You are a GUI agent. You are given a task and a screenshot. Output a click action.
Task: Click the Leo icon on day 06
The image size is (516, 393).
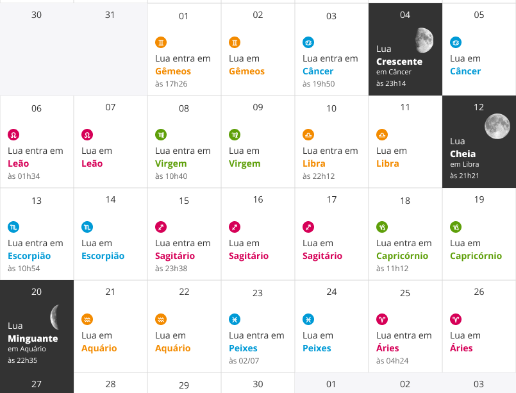(13, 135)
